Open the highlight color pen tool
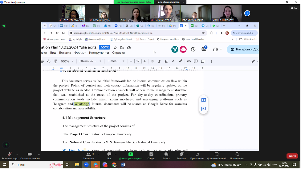301x169 pixels. click(181, 61)
